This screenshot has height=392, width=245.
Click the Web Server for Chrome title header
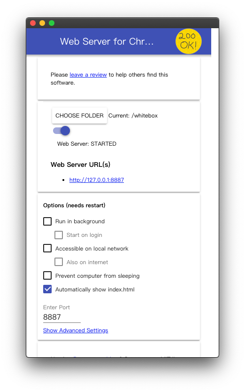107,41
